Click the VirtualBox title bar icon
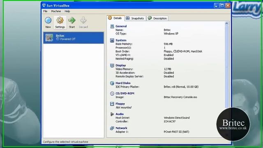Image resolution: width=263 pixels, height=148 pixels. 44,5
